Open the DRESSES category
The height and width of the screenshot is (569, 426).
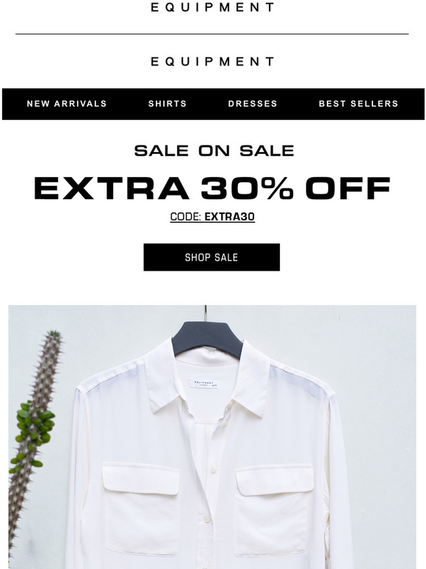tap(253, 104)
